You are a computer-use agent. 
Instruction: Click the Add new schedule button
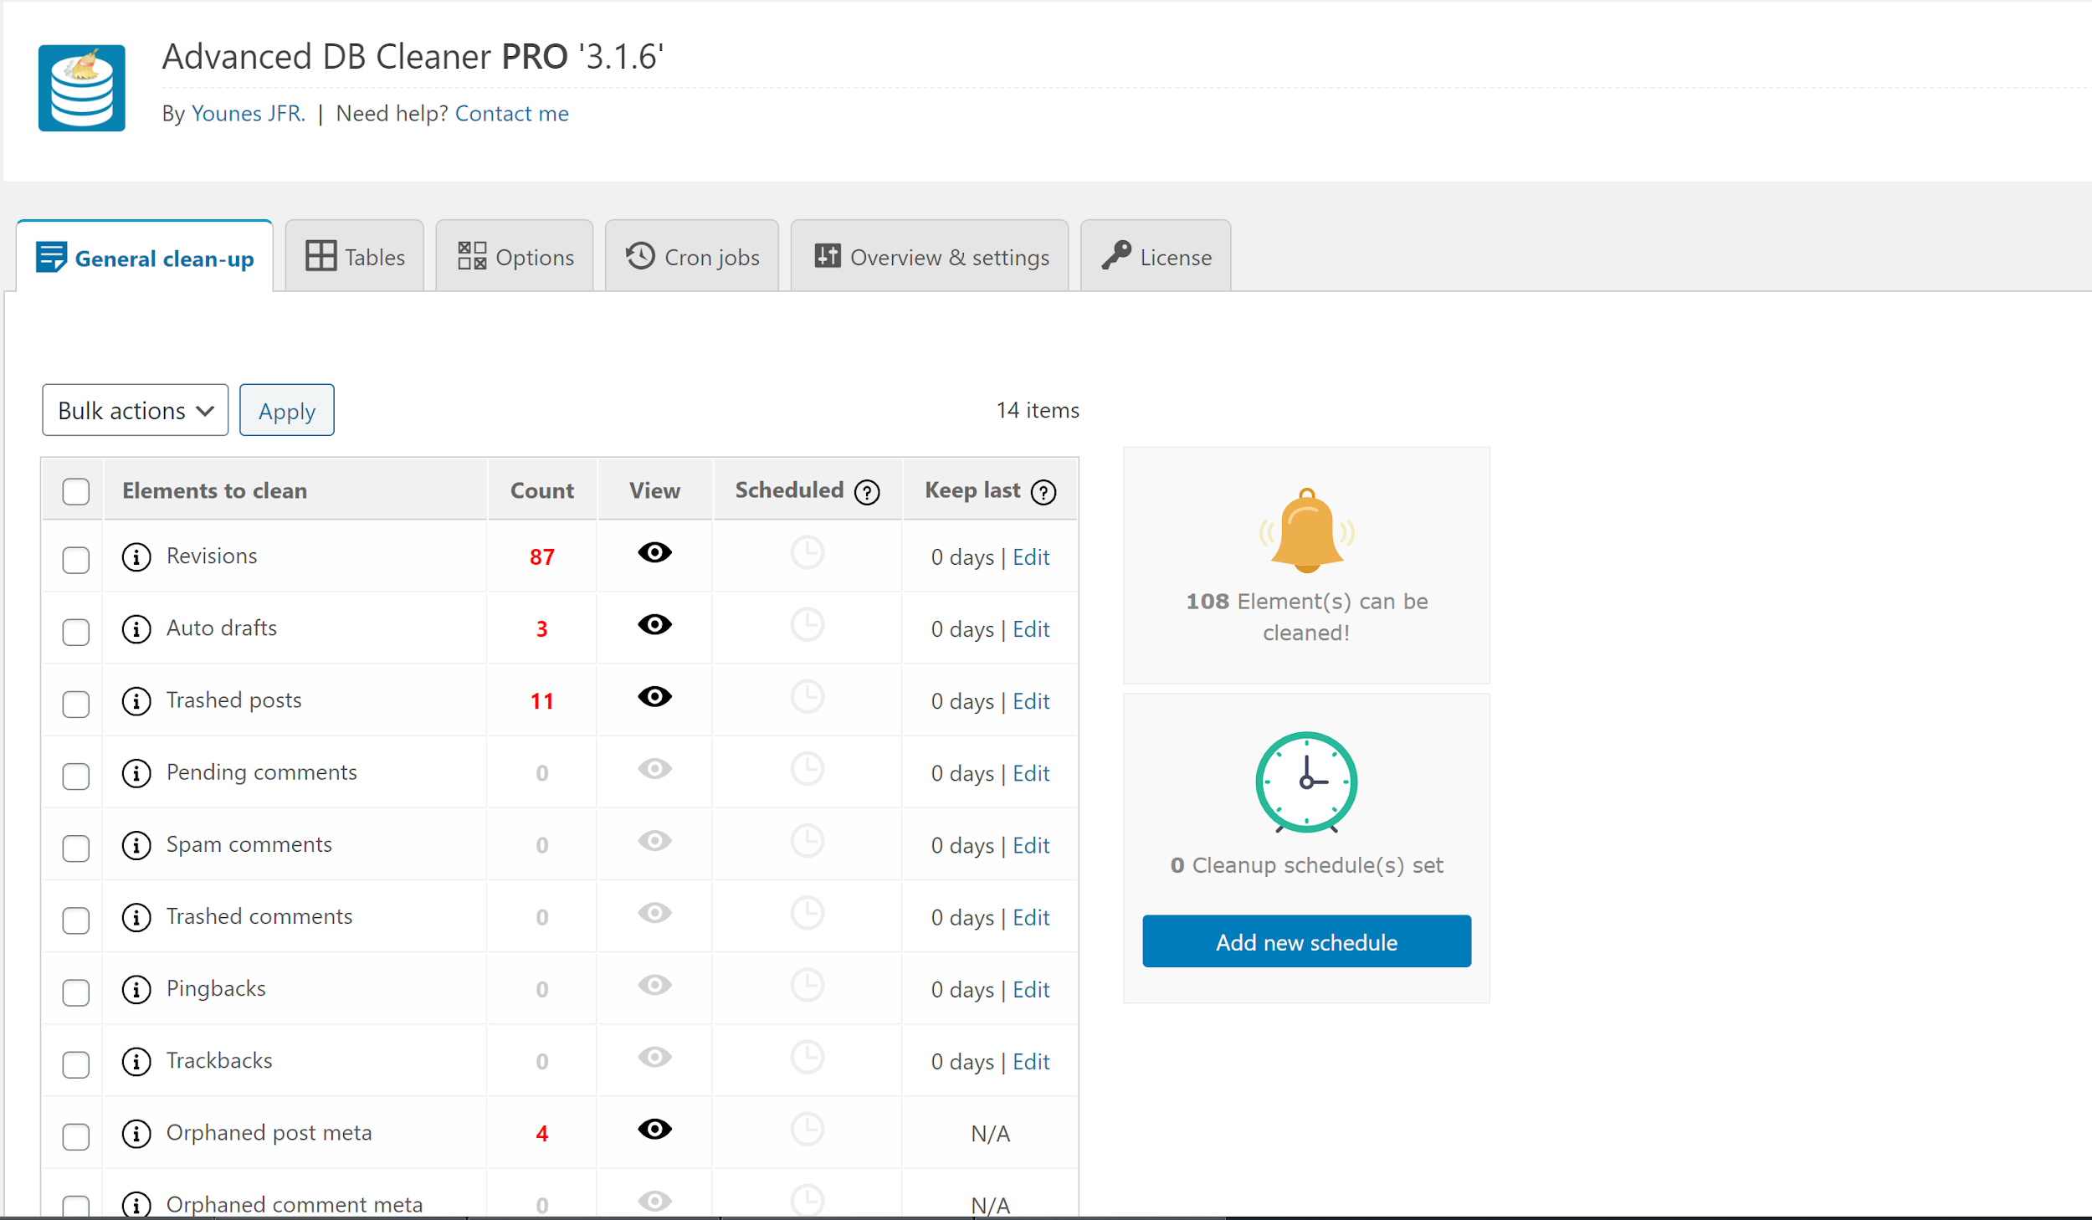point(1306,942)
